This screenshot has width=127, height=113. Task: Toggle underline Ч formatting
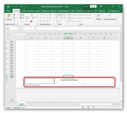(27, 18)
